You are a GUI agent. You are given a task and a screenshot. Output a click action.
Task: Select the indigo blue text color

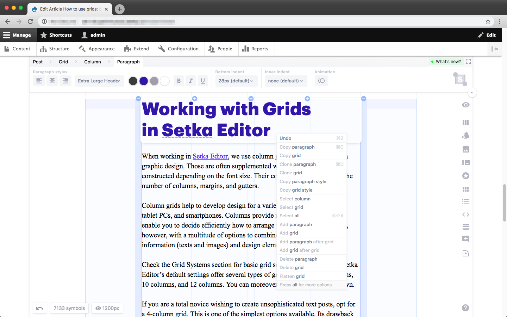click(x=144, y=81)
